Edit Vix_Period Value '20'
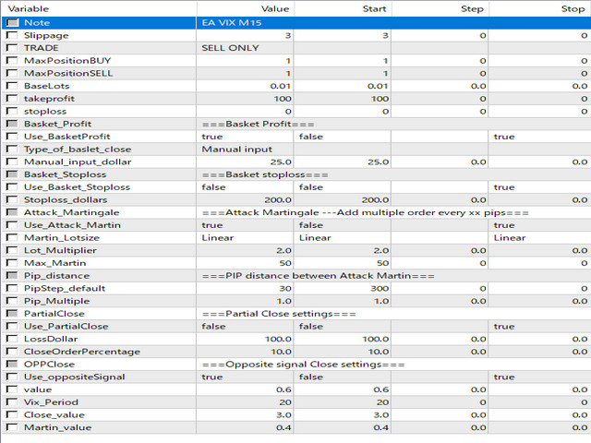 pos(245,402)
